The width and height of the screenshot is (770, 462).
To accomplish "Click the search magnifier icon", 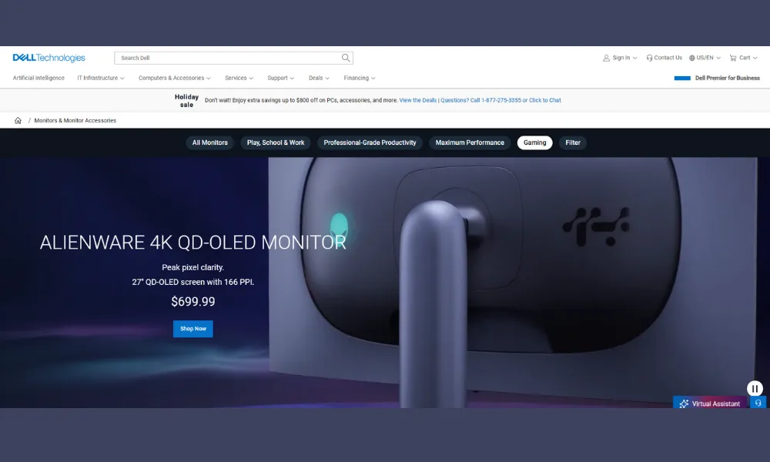I will click(x=346, y=58).
